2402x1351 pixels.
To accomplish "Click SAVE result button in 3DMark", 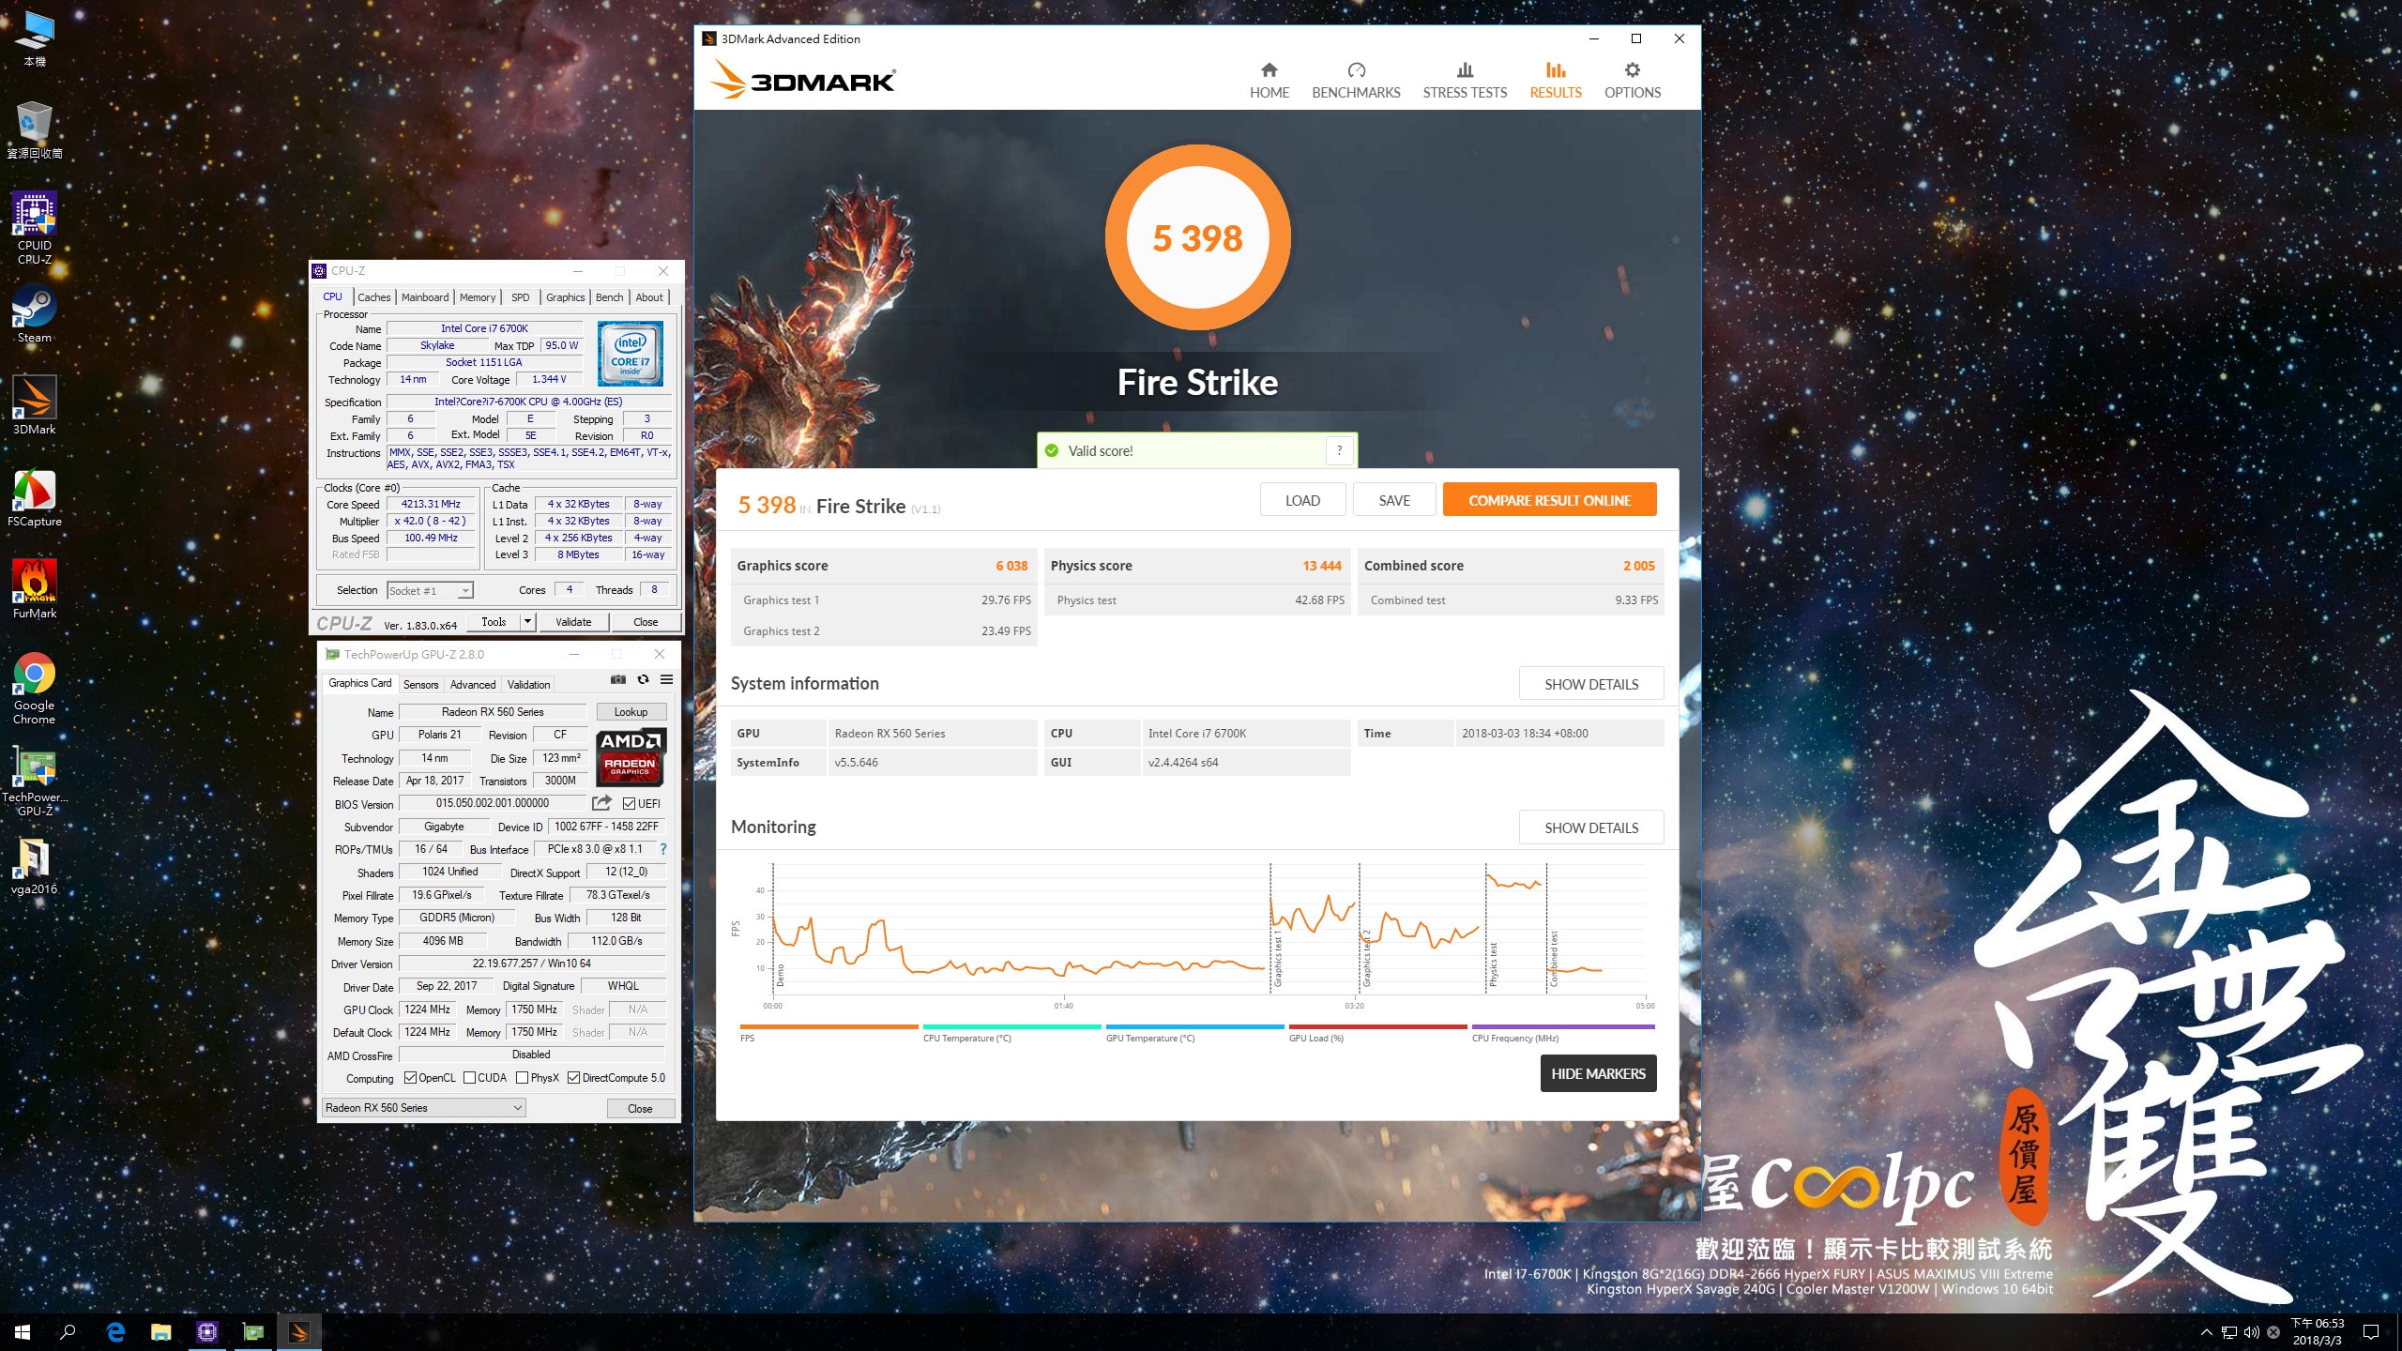I will point(1394,500).
